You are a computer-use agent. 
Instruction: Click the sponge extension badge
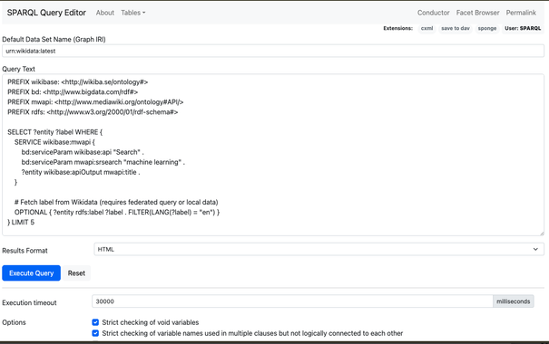click(487, 28)
